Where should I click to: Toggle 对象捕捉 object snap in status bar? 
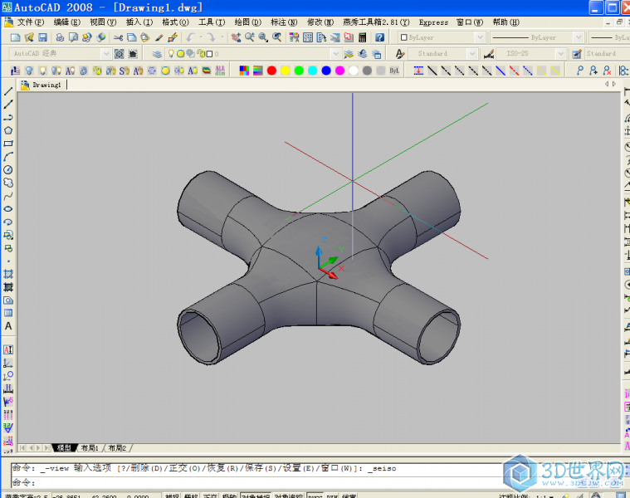256,496
